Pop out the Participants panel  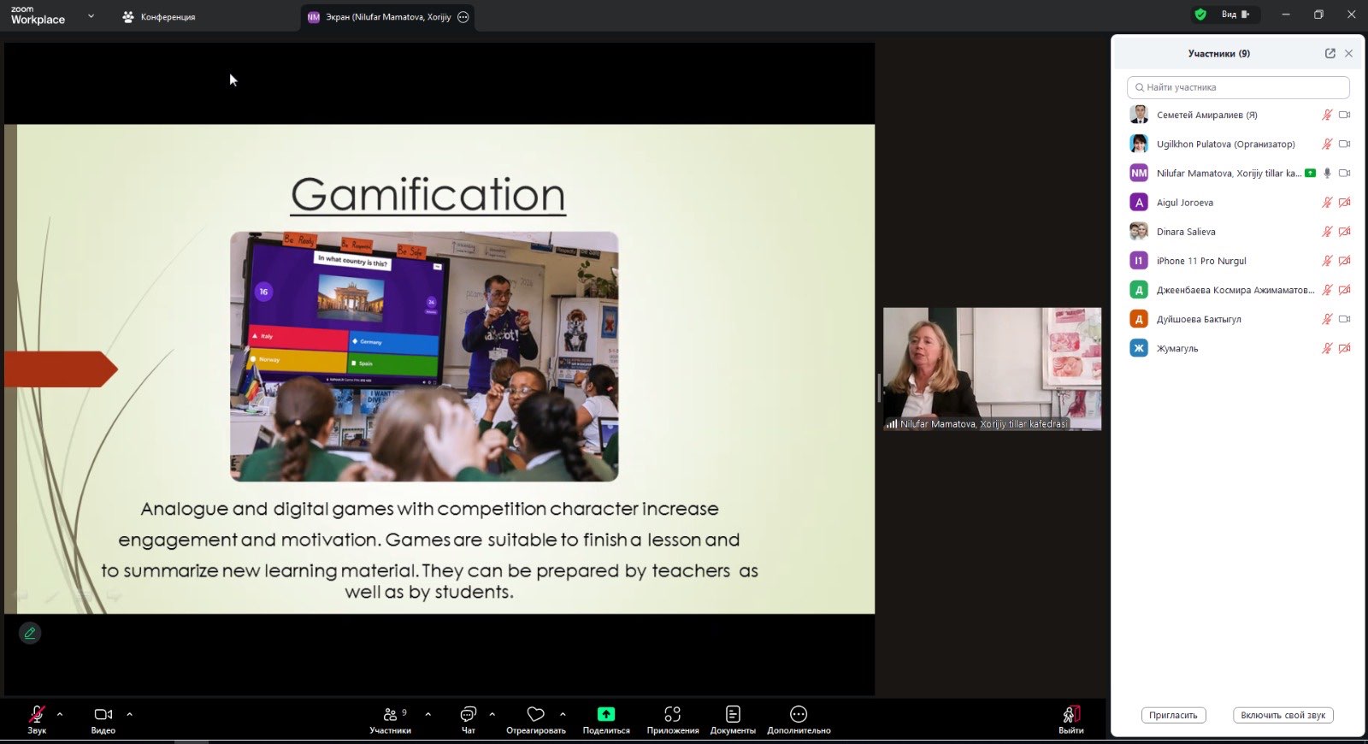(x=1330, y=53)
